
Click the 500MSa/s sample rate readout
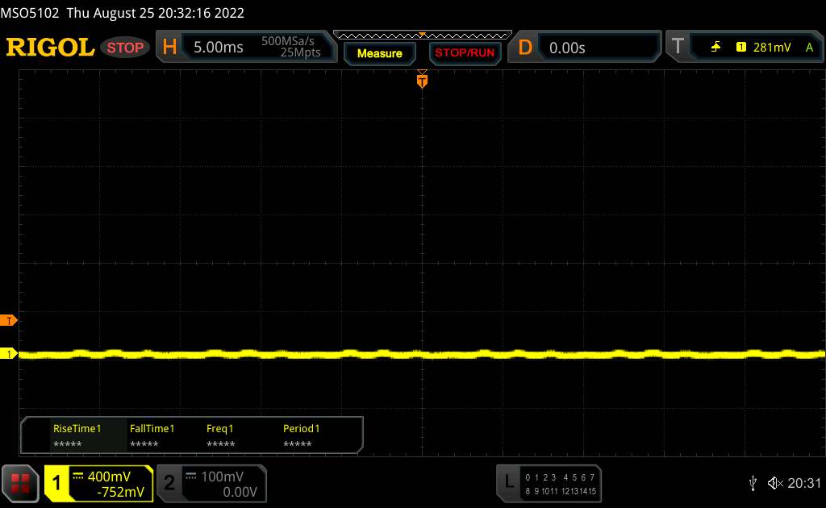288,41
